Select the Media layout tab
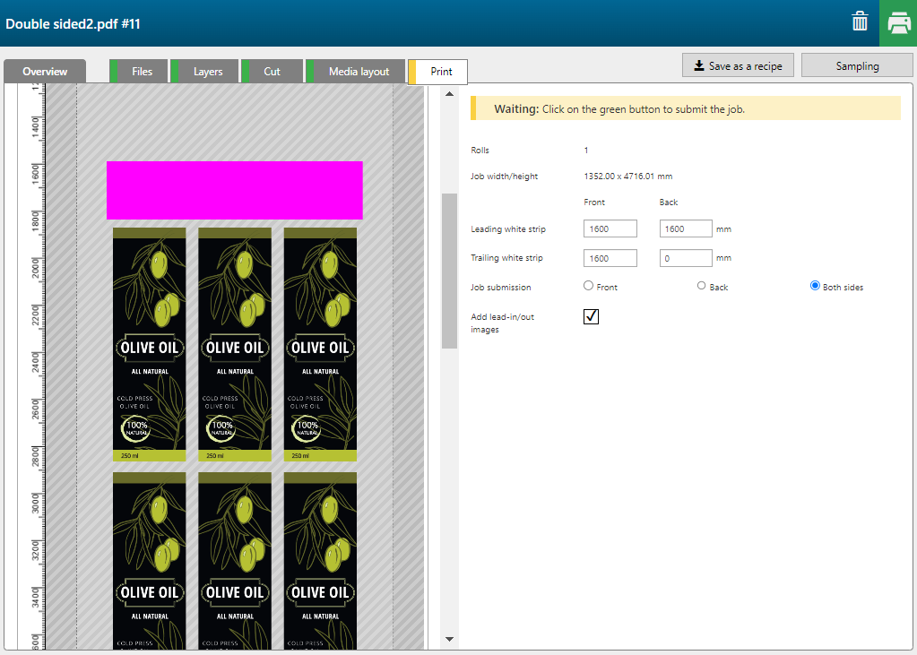Screen dimensions: 917x655 click(359, 72)
